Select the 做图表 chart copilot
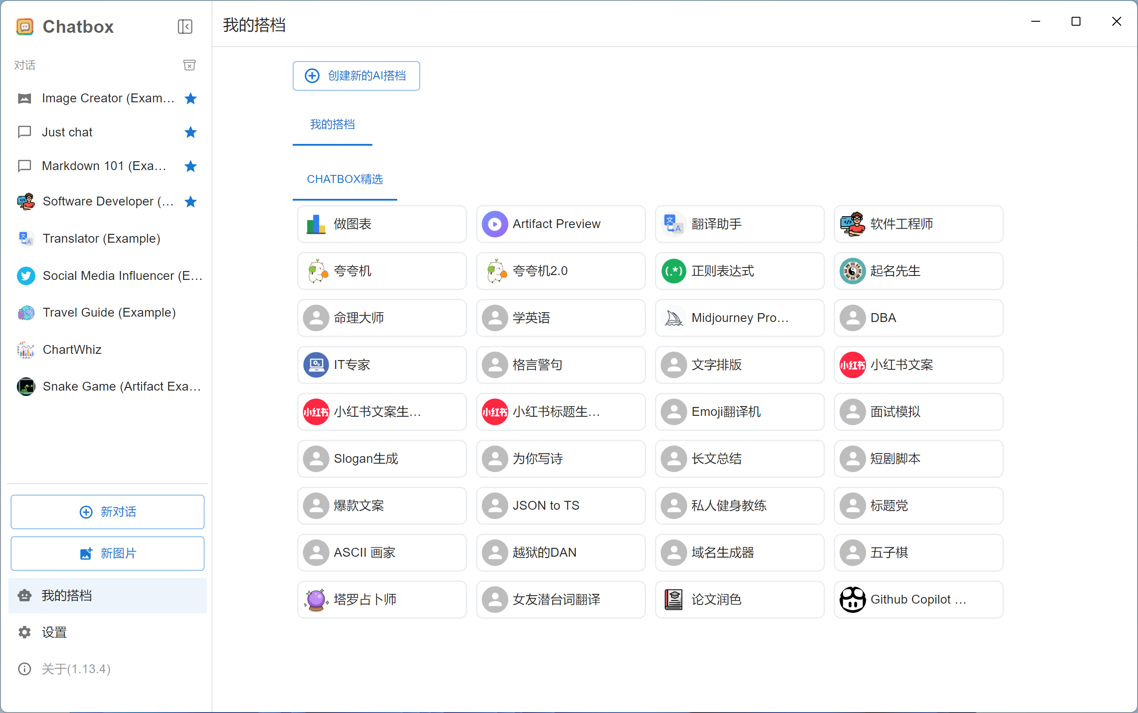The height and width of the screenshot is (713, 1138). [381, 224]
